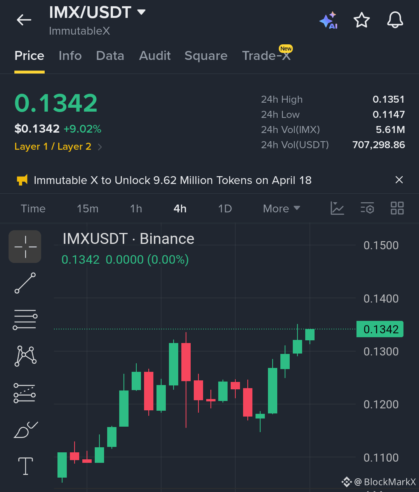Open chart settings icon beside indicators

click(x=367, y=208)
